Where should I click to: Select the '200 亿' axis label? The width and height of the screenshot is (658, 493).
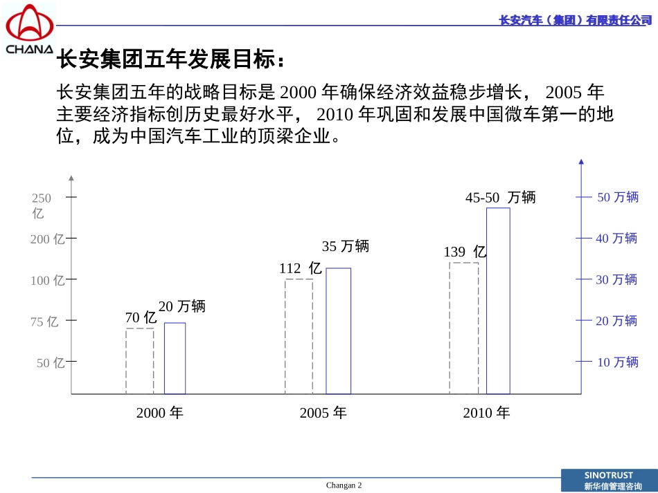pos(47,239)
